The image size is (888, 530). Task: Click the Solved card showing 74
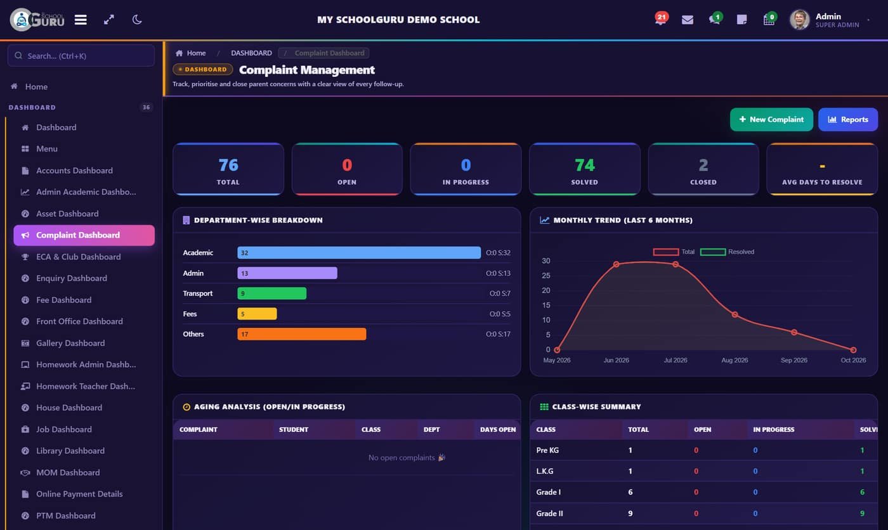coord(585,169)
